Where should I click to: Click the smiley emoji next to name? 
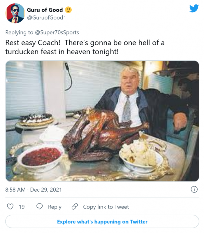[68, 10]
